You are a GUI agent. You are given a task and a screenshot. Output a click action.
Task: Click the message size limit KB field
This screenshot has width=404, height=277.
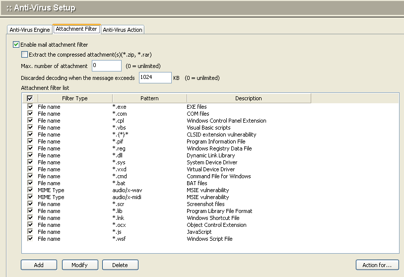click(x=155, y=78)
